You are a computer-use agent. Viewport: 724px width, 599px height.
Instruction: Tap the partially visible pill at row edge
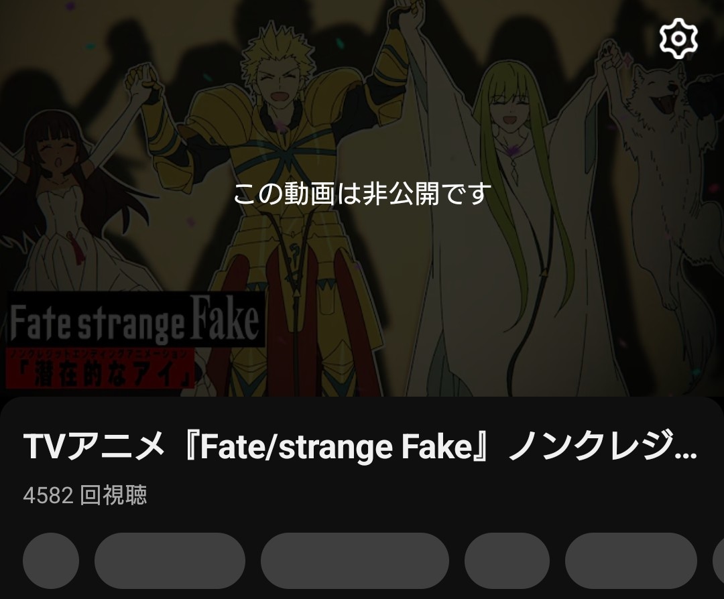(719, 561)
